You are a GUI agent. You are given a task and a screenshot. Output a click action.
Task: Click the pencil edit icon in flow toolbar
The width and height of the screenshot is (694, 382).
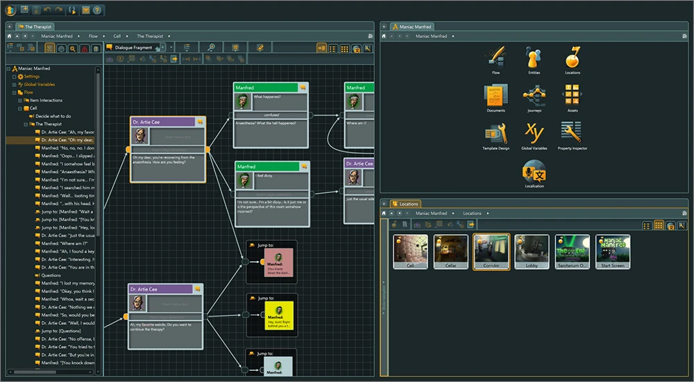point(260,47)
